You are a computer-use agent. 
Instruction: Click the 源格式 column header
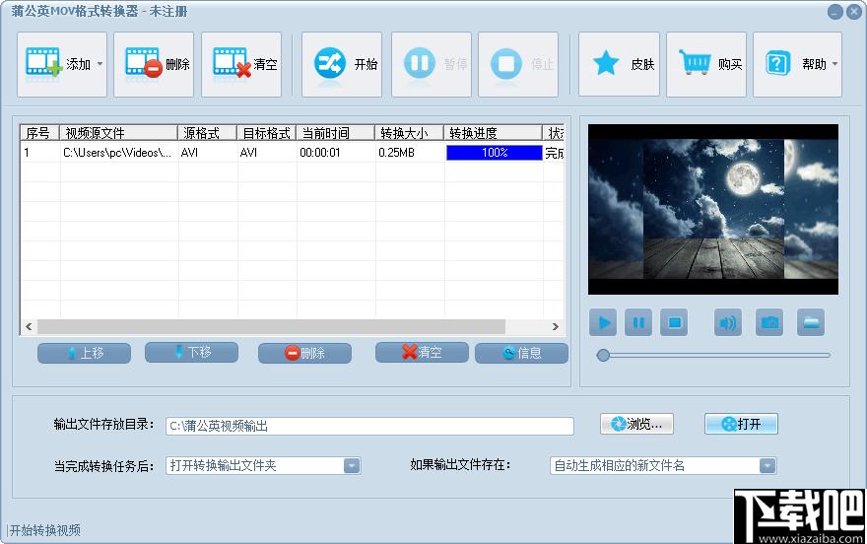pos(207,133)
